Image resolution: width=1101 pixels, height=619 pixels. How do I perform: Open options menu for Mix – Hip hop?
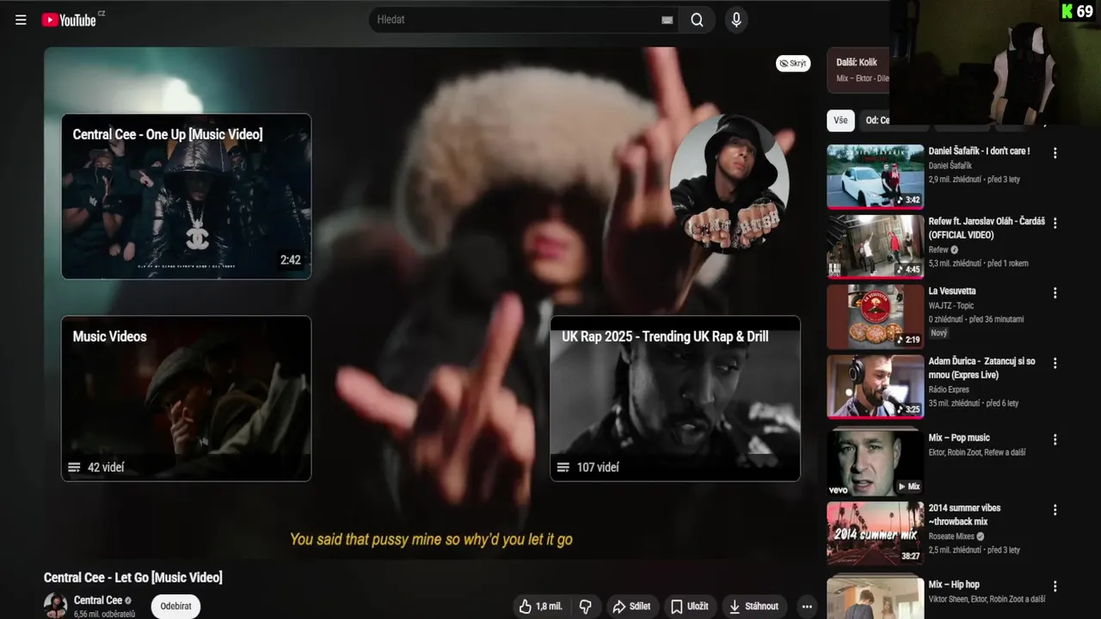(x=1055, y=586)
